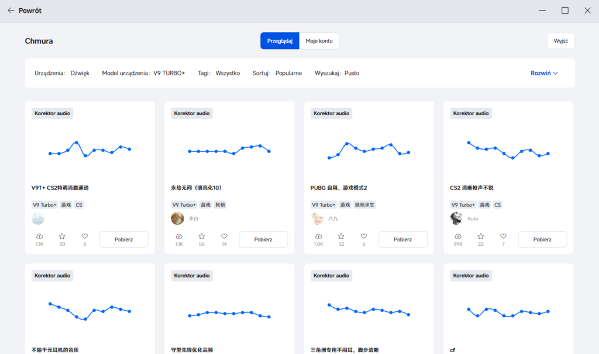Click the back arrow next to Powrót
The width and height of the screenshot is (599, 354).
[x=11, y=11]
